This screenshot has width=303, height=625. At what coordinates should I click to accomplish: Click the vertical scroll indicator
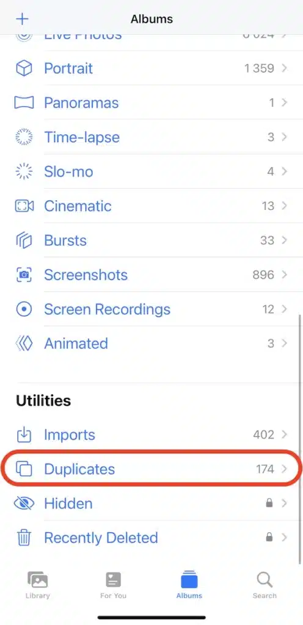(299, 438)
